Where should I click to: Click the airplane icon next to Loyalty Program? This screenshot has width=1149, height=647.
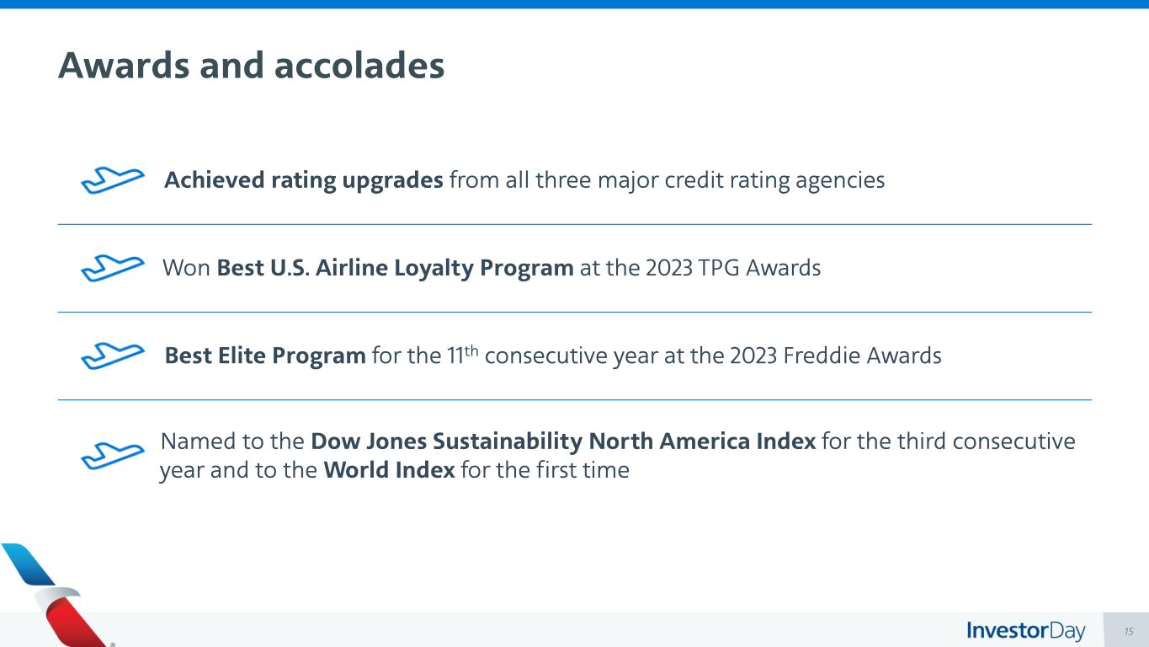pyautogui.click(x=112, y=268)
